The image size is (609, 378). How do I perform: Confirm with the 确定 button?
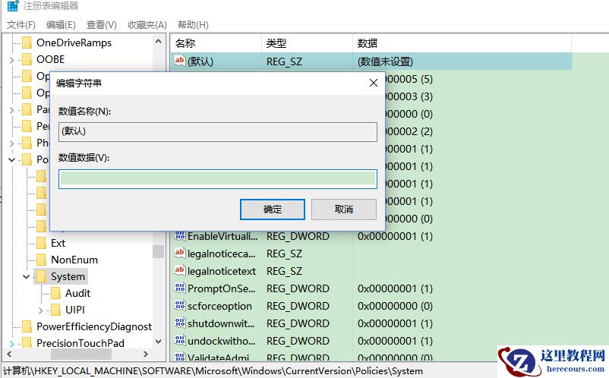pos(273,209)
